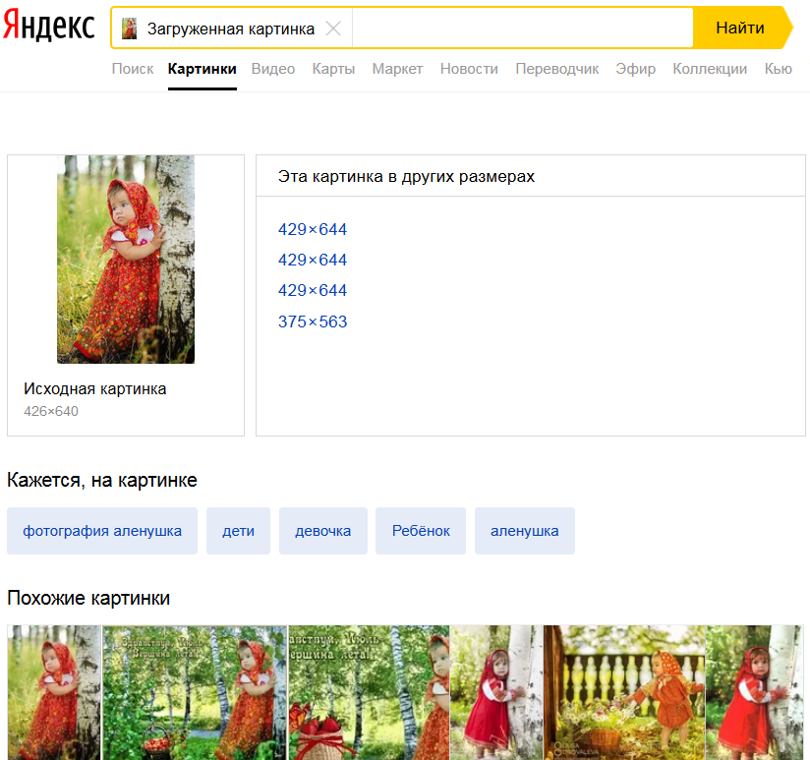Open the 375×563 size link

coord(313,322)
